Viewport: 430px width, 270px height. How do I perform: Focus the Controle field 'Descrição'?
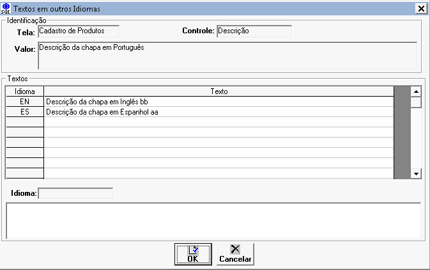tap(254, 31)
